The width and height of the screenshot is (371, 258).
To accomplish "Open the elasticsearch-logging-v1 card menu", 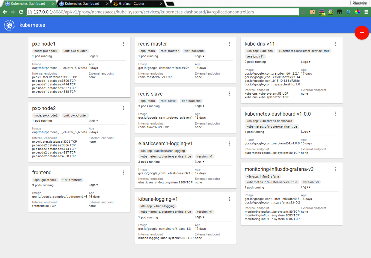I will click(x=229, y=143).
